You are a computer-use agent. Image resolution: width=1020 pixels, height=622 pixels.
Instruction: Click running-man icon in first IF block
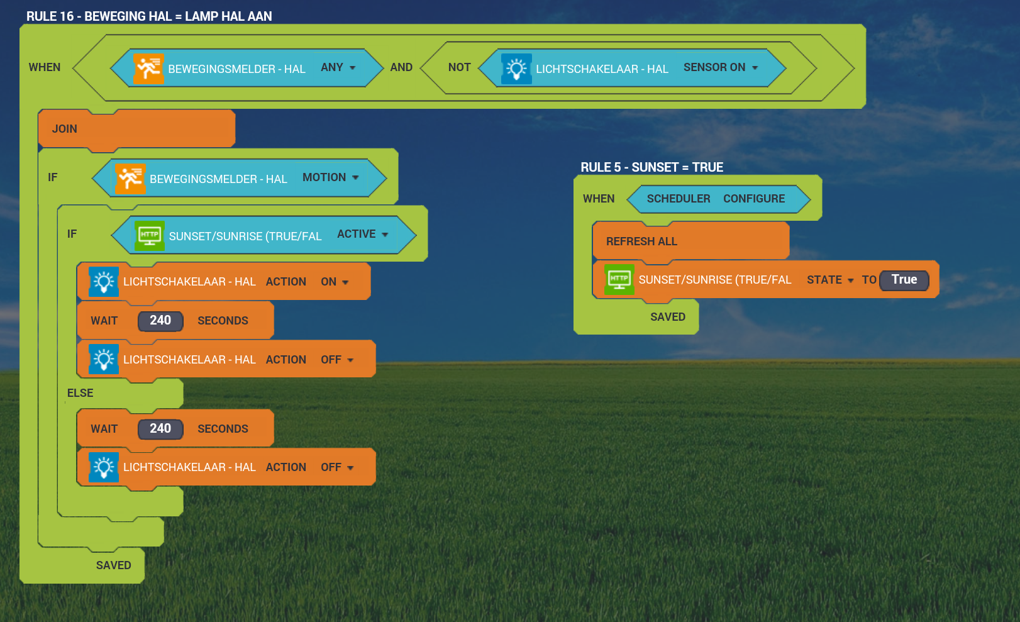pyautogui.click(x=130, y=179)
